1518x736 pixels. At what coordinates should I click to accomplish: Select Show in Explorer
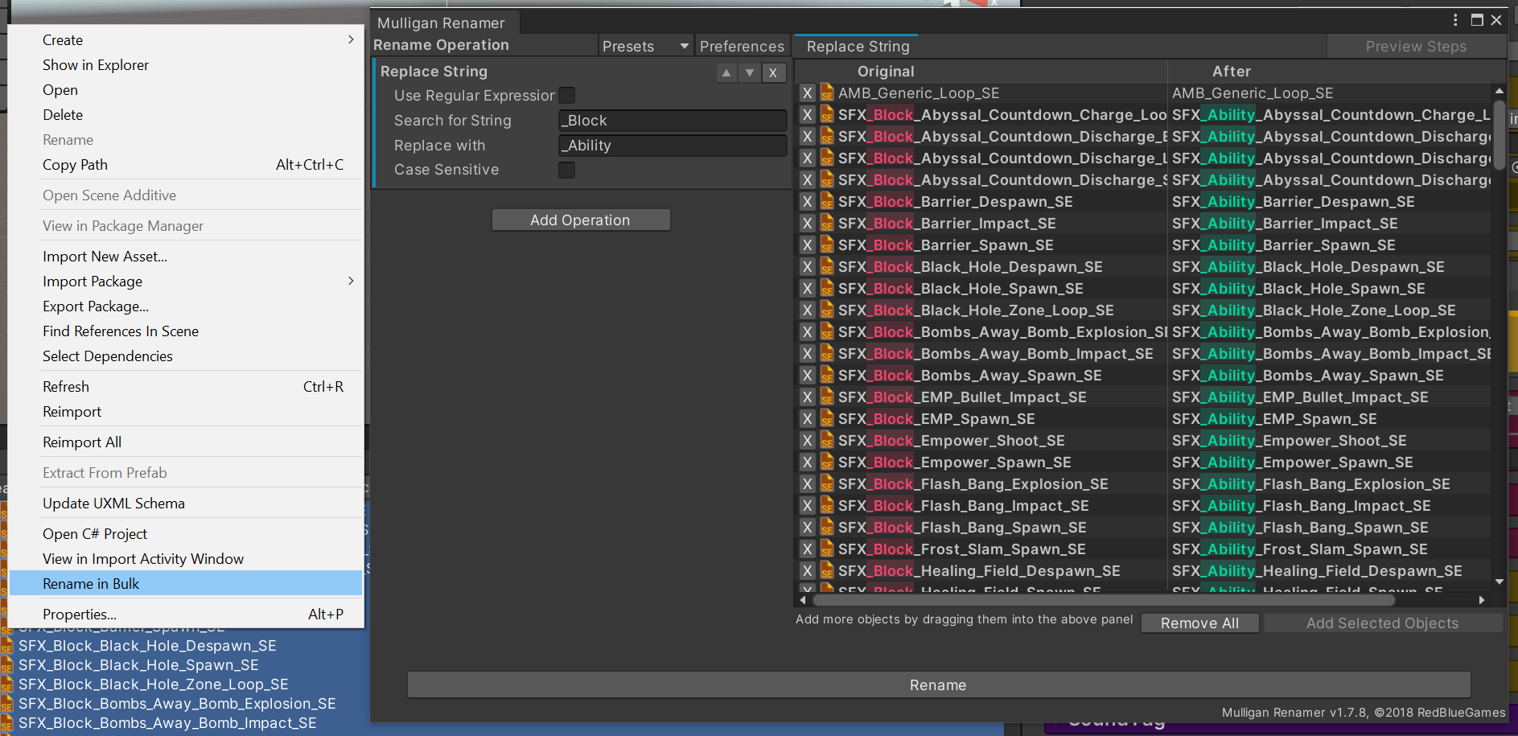pyautogui.click(x=187, y=65)
